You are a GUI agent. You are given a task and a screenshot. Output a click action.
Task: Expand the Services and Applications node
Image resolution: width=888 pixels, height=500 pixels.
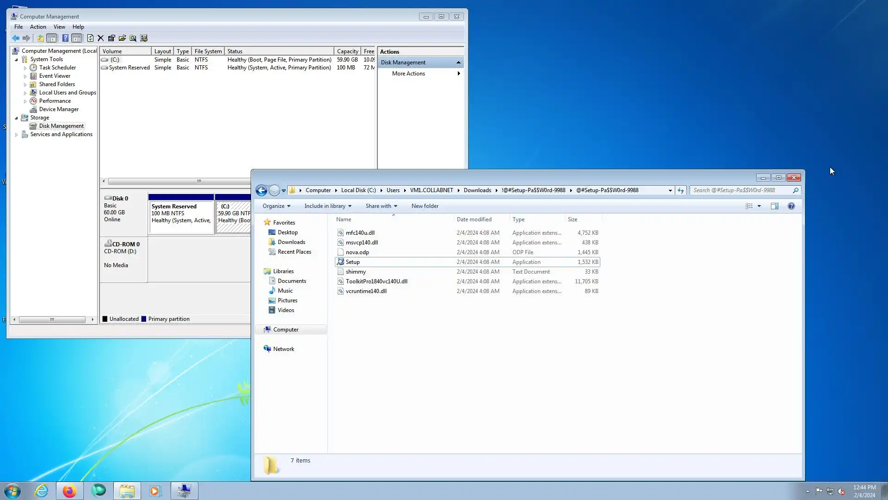coord(17,135)
